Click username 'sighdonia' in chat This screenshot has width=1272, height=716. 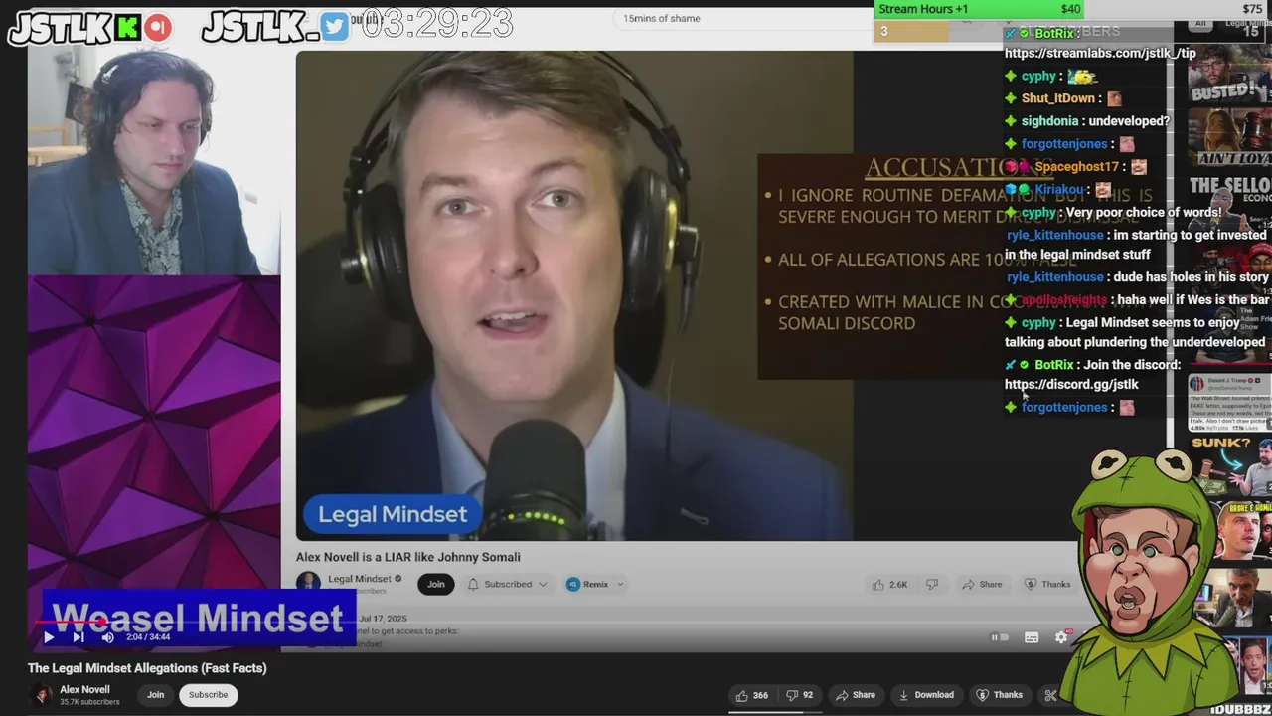[x=1049, y=121]
